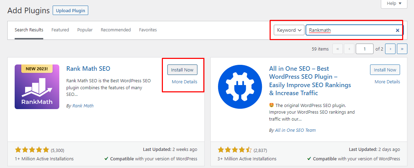Screen dimensions: 414x168
Task: View More Details for All in One SEO
Action: pos(387,82)
